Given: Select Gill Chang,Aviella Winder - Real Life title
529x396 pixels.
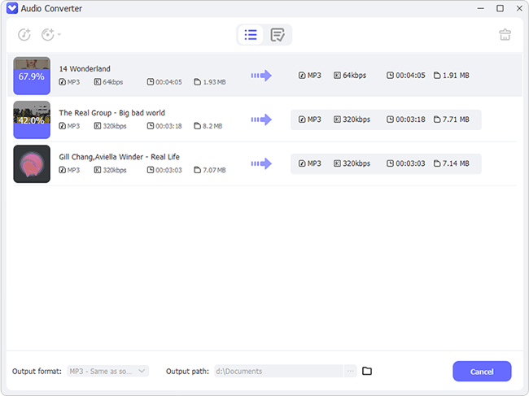Looking at the screenshot, I should [119, 157].
